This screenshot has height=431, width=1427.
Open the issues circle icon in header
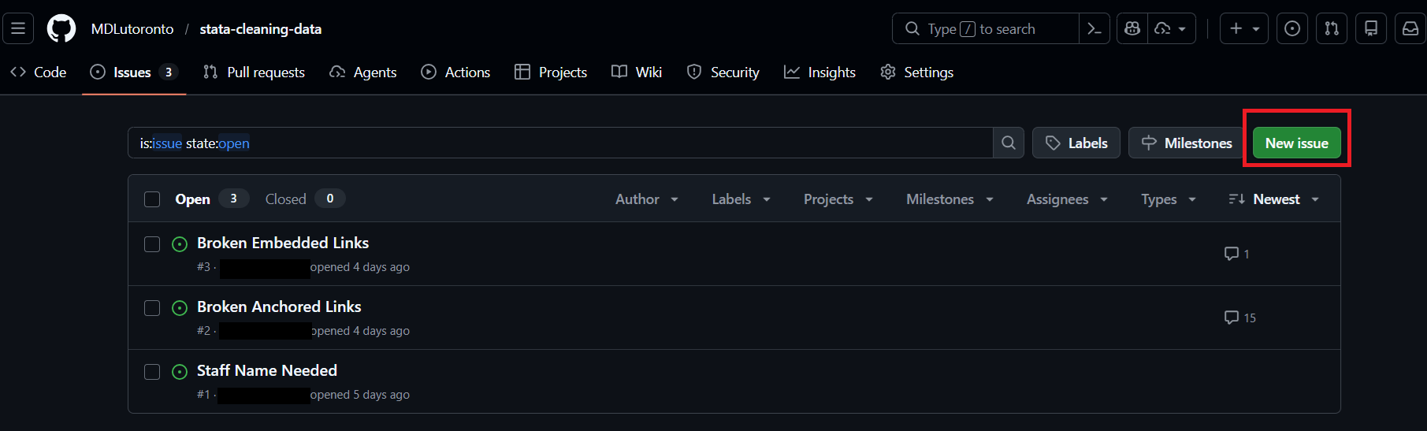coord(1292,29)
